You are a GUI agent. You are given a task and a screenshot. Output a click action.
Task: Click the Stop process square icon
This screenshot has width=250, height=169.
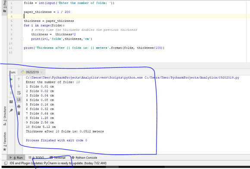click(11, 86)
